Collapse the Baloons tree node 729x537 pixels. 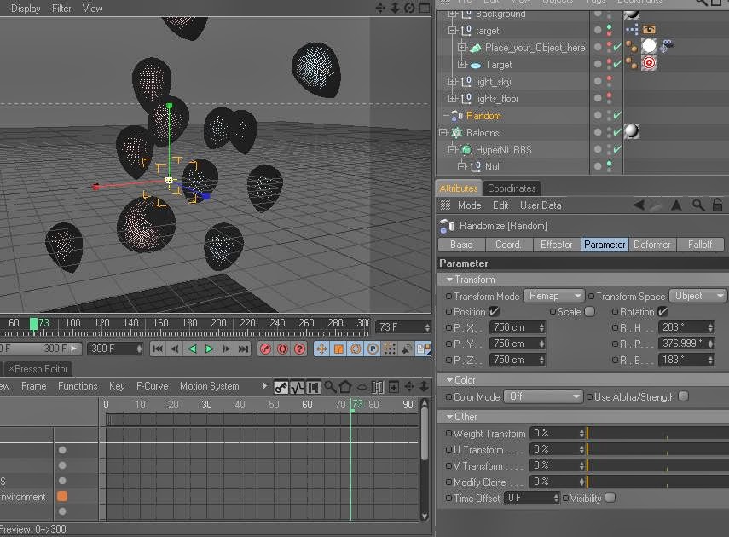pyautogui.click(x=443, y=133)
